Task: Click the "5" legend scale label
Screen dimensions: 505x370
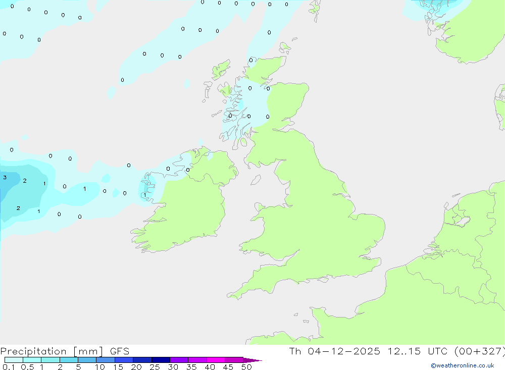Action: point(78,367)
